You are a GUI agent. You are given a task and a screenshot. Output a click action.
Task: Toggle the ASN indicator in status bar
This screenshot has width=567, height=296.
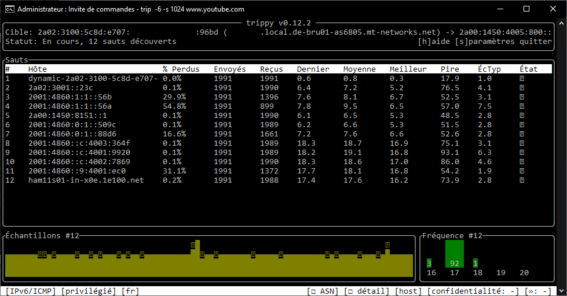coord(323,291)
